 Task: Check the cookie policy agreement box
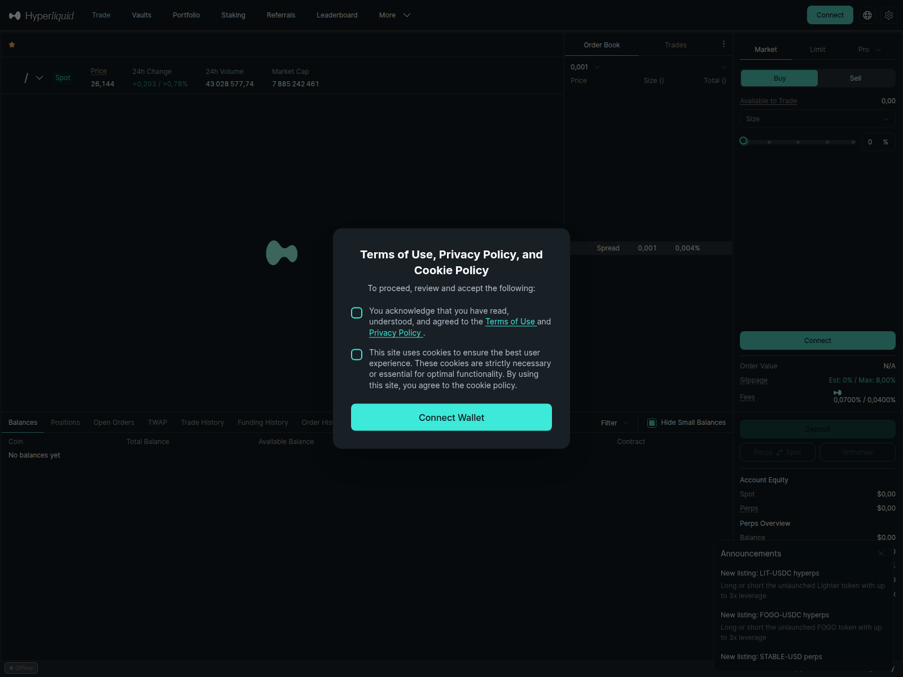(357, 354)
